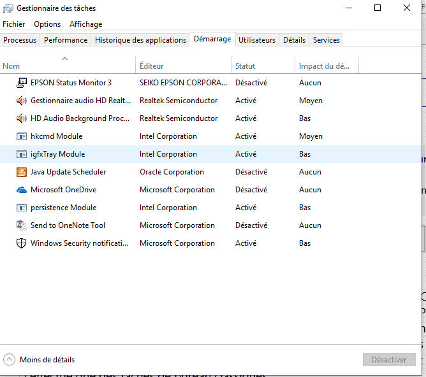Click Bas impact in persistence Module row

coord(305,208)
